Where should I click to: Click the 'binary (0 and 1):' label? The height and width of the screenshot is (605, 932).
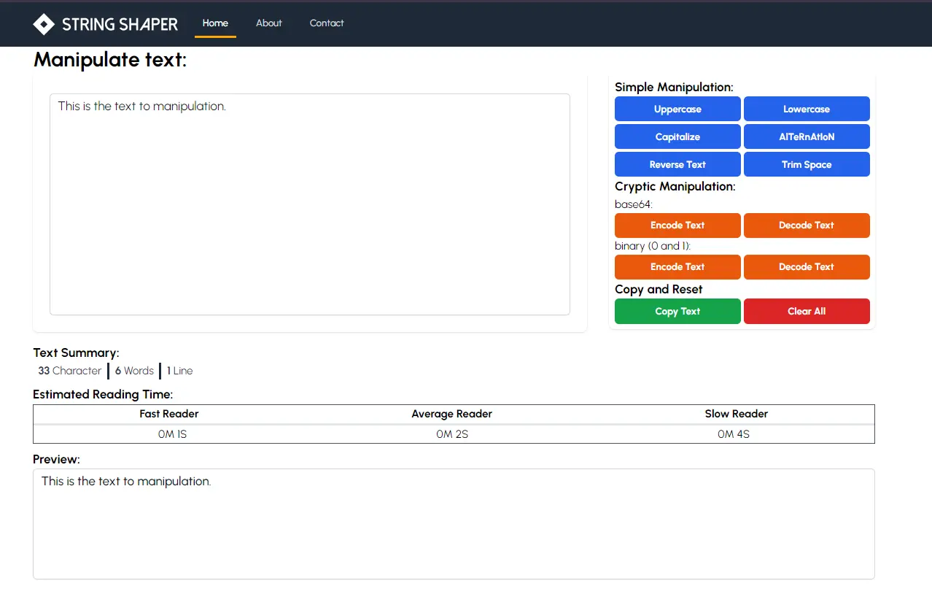[x=653, y=246]
